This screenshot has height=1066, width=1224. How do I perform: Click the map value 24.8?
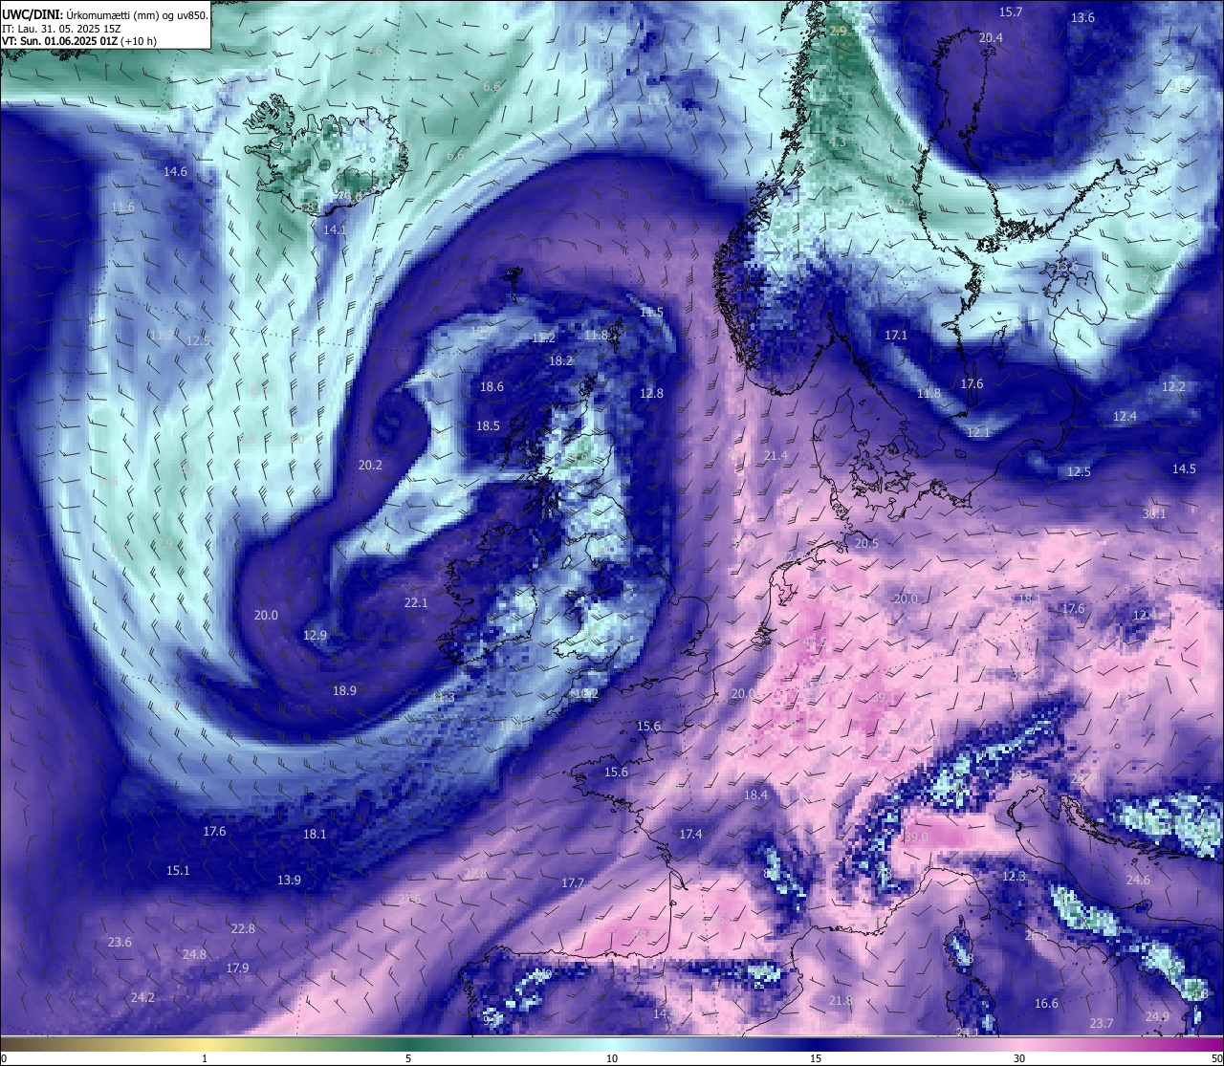tap(194, 955)
